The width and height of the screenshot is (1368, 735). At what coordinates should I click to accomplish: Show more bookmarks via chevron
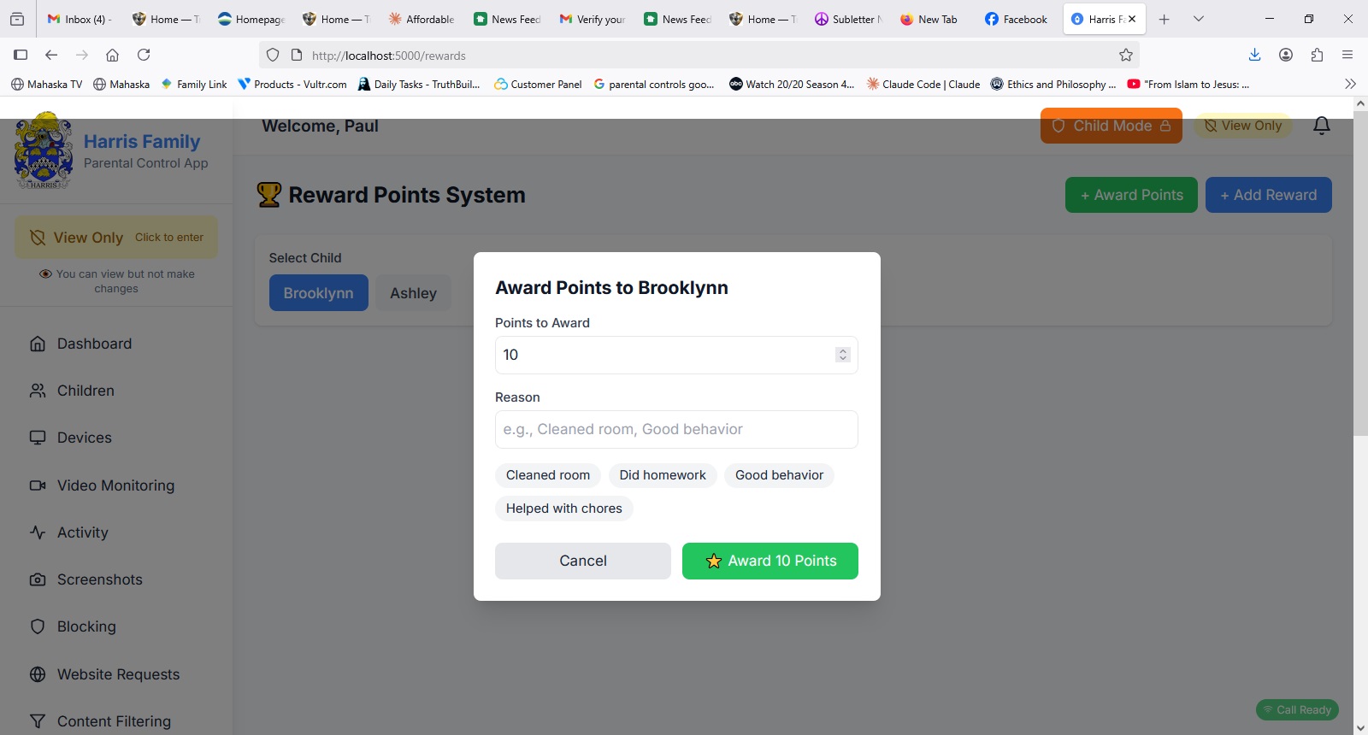coord(1350,84)
